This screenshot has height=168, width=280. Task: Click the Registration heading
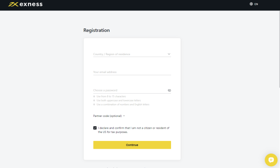[x=97, y=30]
